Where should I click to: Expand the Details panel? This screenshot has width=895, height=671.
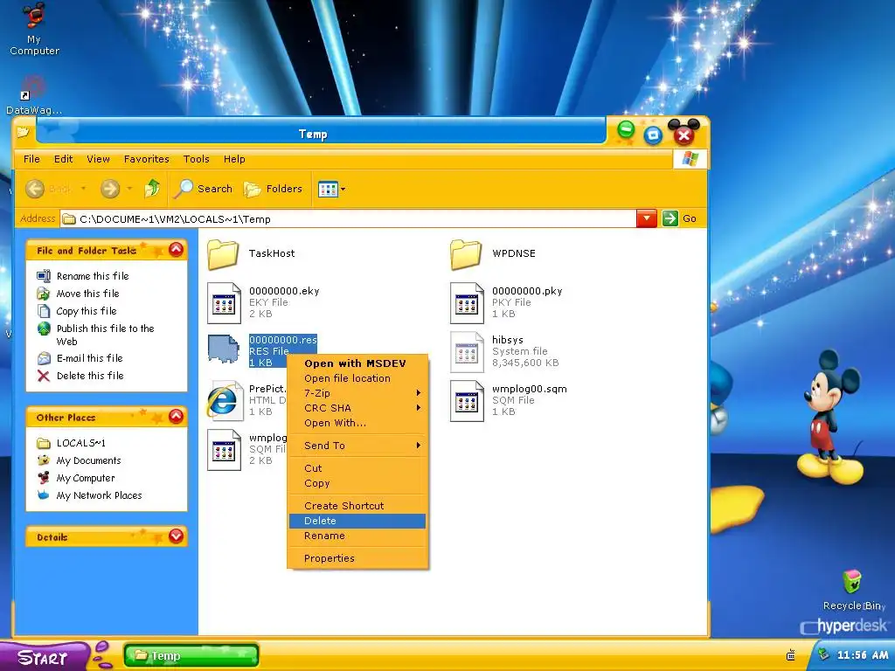(176, 536)
